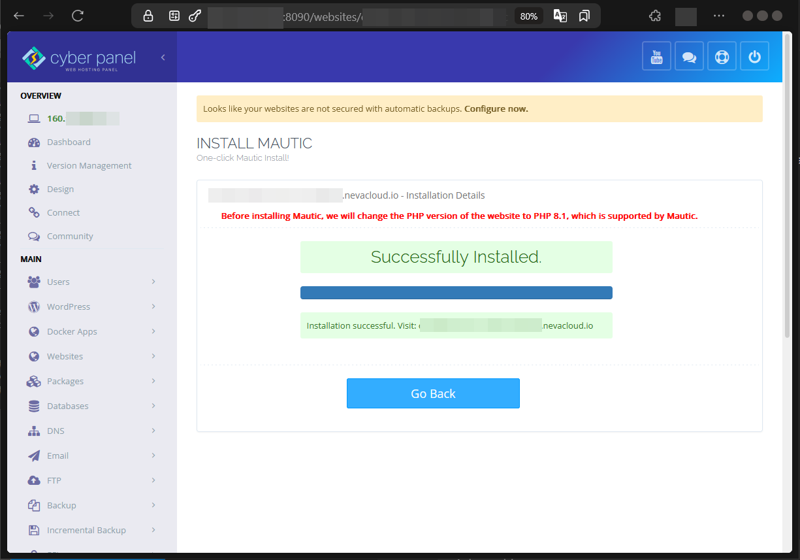The image size is (800, 560).
Task: Open browser extensions puzzle icon
Action: tap(655, 16)
